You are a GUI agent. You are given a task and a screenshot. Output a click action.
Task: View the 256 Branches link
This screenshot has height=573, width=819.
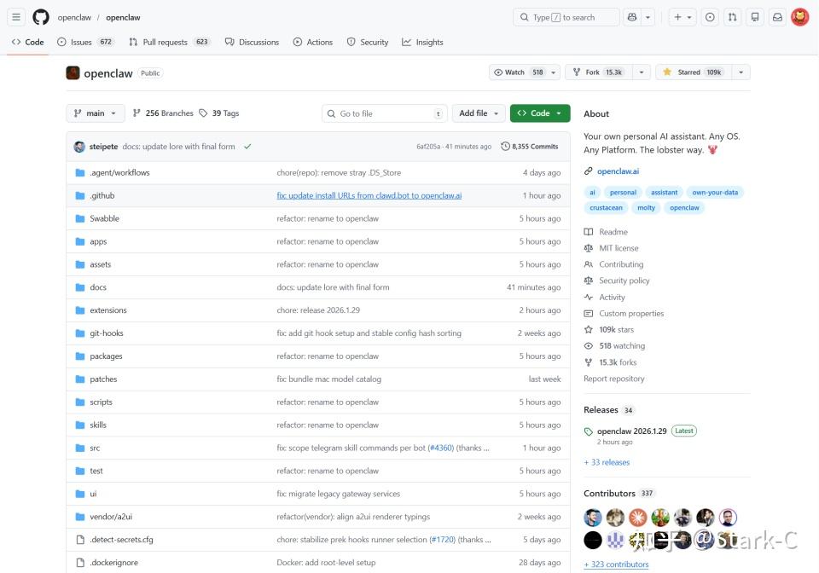[163, 113]
